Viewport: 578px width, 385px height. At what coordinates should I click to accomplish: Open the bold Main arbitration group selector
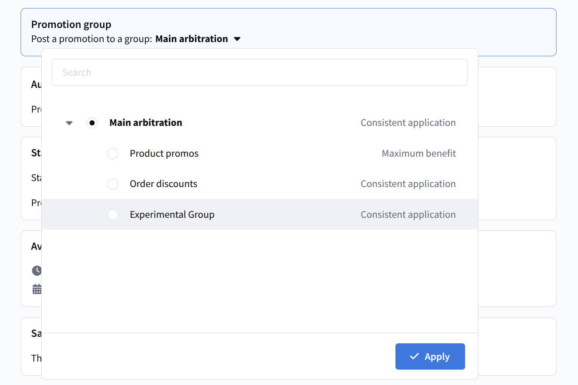191,39
